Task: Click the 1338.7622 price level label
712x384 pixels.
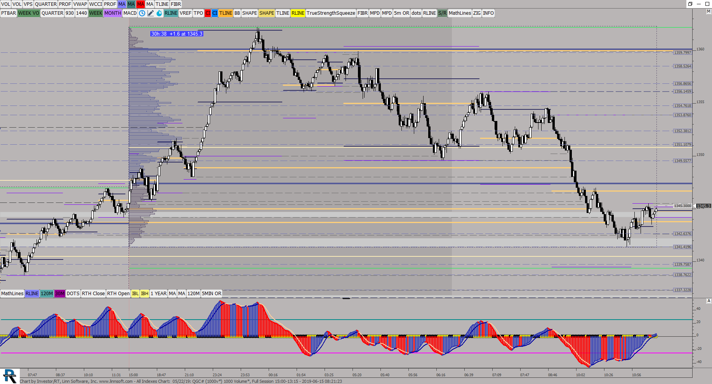Action: [682, 275]
